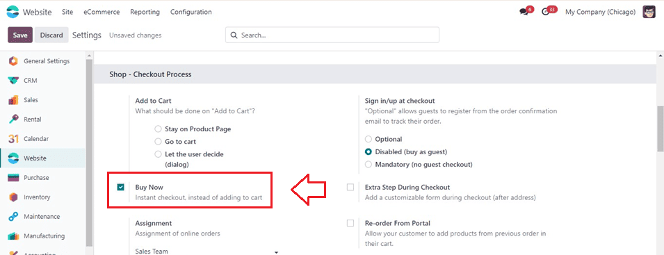Click the Save button
Screen dimensions: 664x255
tap(20, 35)
